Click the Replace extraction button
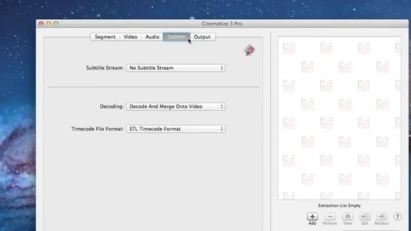This screenshot has height=231, width=411. tap(381, 217)
